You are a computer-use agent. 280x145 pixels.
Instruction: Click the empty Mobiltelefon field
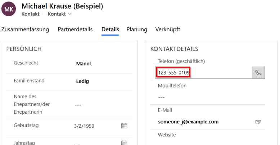coord(209,97)
